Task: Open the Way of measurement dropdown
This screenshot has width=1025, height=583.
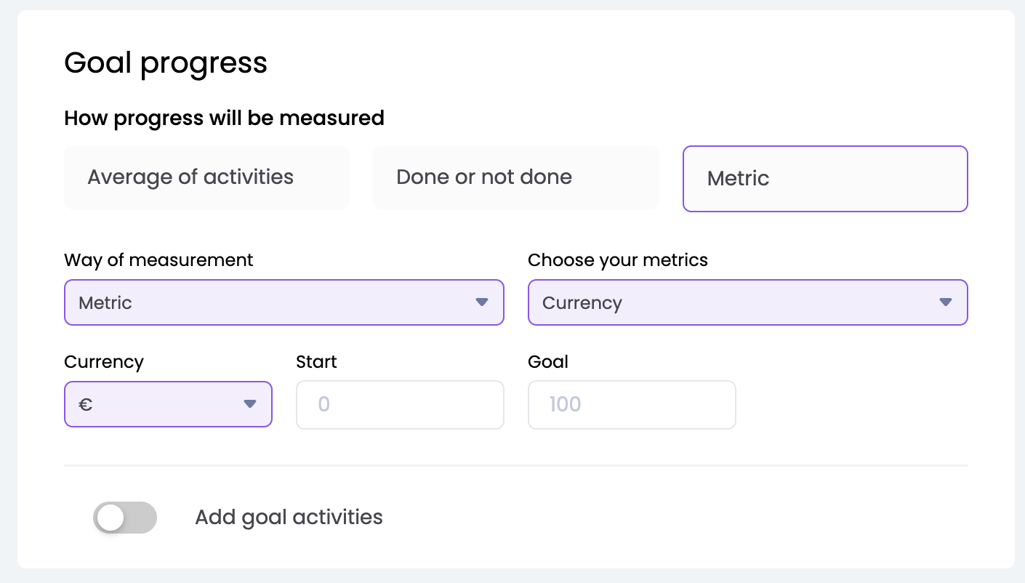Action: pyautogui.click(x=284, y=302)
